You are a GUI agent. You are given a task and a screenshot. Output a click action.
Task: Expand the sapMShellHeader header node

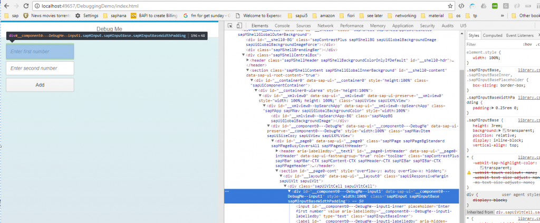(x=248, y=60)
